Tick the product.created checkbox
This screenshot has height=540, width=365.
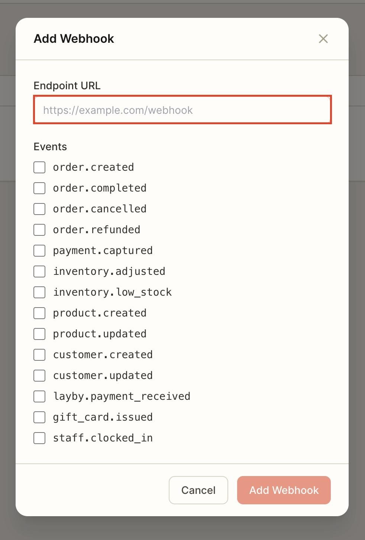[x=39, y=313]
